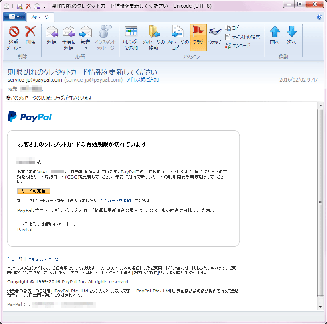Open the エンコード encoding option
The width and height of the screenshot is (327, 324).
tap(238, 45)
